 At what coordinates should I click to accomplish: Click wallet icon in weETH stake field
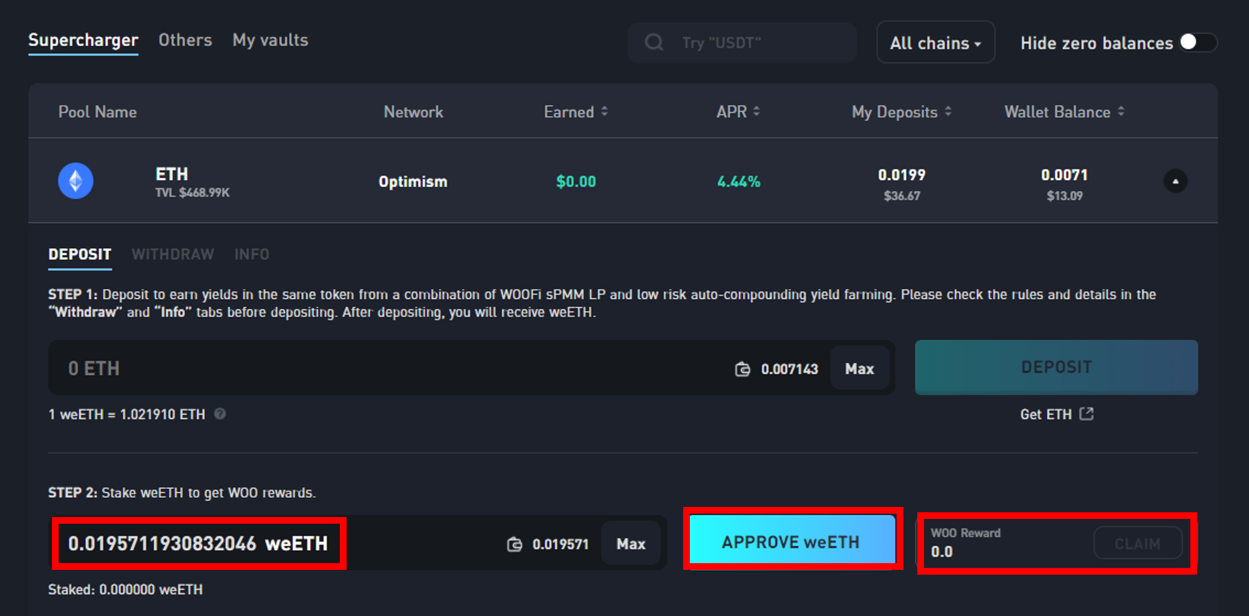514,544
